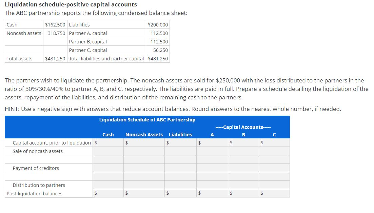Viewport: 374px width, 213px height.
Task: Select the row label Sale of noncash assets
Action: coord(37,151)
